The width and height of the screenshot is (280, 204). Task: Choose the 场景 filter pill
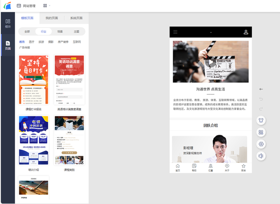click(x=60, y=32)
